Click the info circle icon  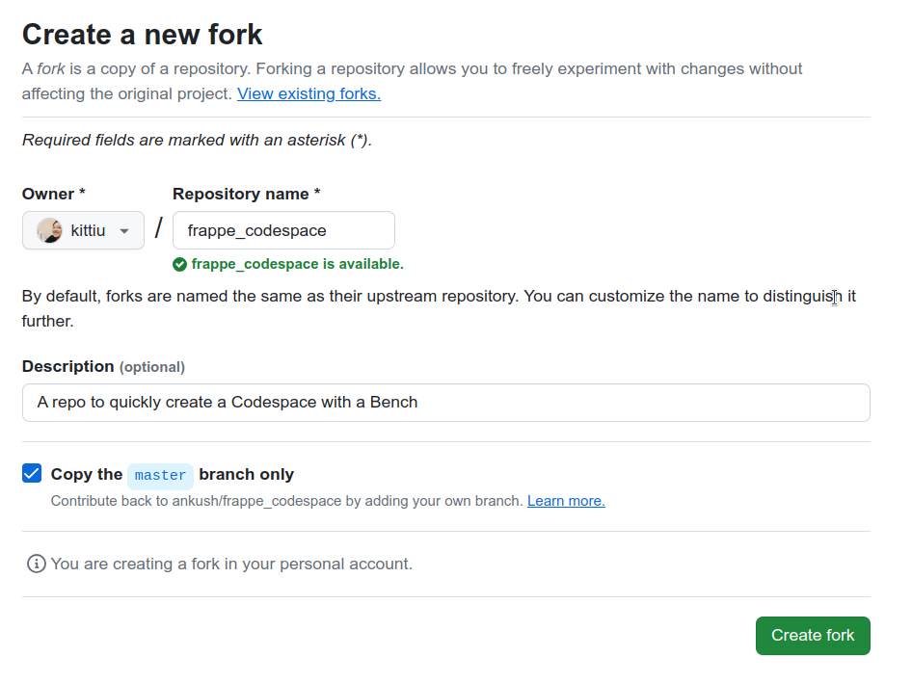(x=36, y=564)
